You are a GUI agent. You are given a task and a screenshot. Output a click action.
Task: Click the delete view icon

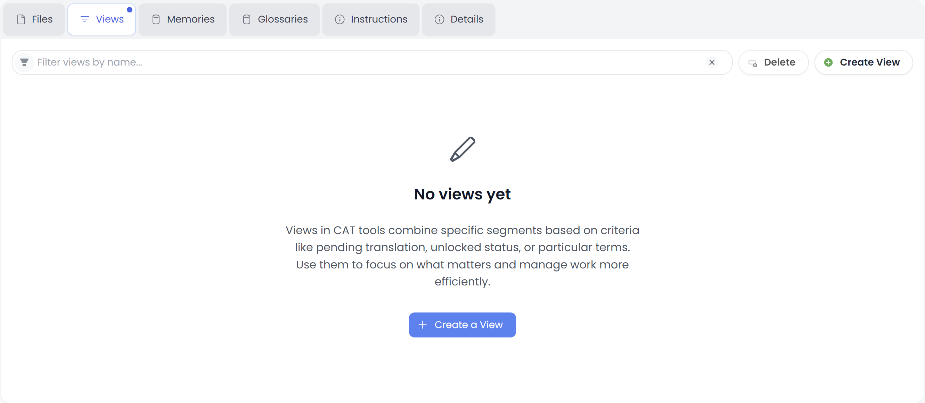(x=753, y=62)
